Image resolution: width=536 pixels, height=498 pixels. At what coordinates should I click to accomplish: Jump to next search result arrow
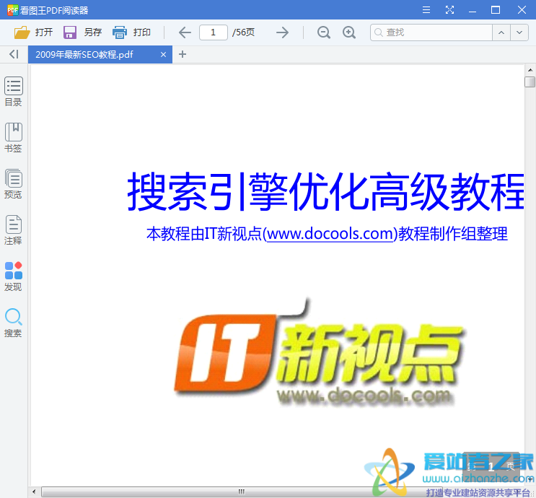(x=519, y=32)
